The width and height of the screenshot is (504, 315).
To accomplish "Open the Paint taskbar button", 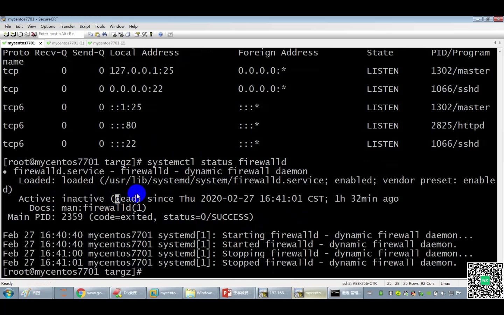I will pos(36,293).
